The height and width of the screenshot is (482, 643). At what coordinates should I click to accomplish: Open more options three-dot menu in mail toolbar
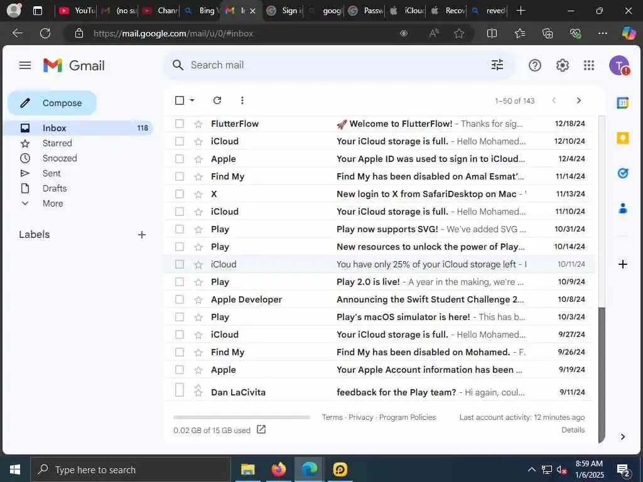click(242, 100)
